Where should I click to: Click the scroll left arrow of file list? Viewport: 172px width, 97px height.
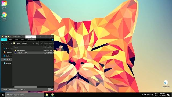click(x=13, y=87)
